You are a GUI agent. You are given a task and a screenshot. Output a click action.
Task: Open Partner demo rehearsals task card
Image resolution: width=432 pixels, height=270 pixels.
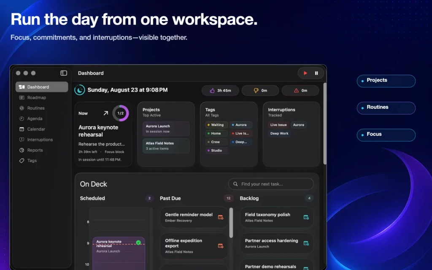click(x=277, y=265)
